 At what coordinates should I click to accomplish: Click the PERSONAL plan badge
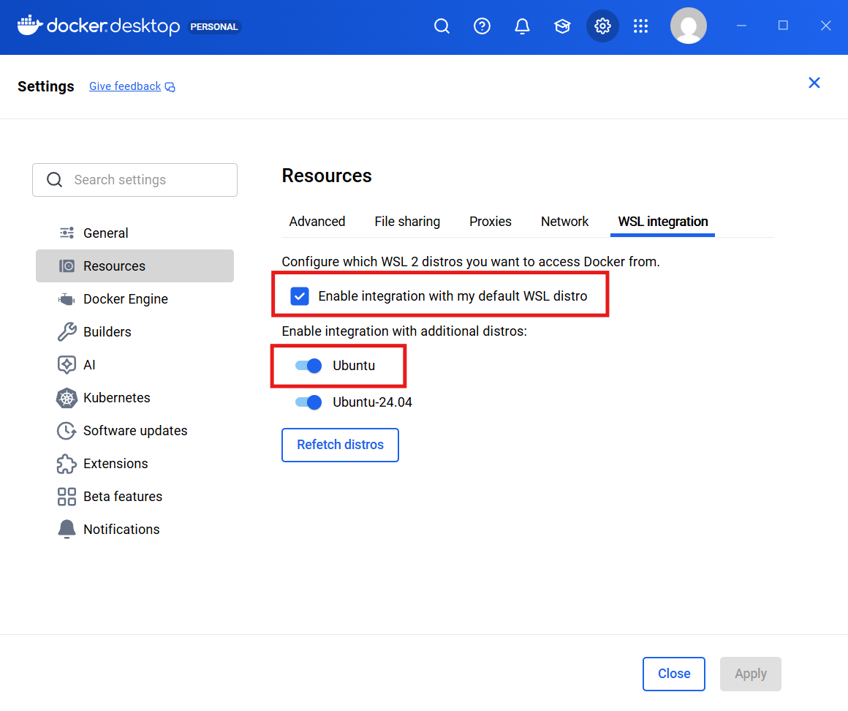[x=214, y=26]
